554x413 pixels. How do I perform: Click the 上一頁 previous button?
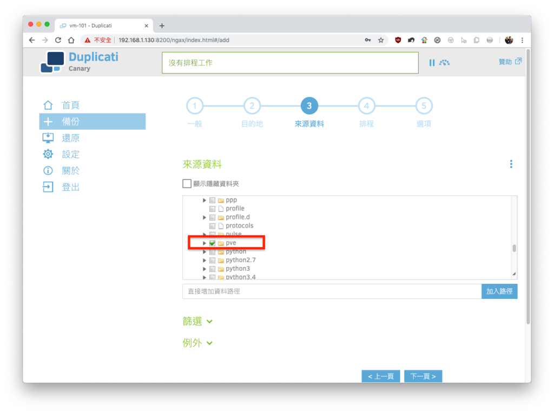[x=380, y=376]
